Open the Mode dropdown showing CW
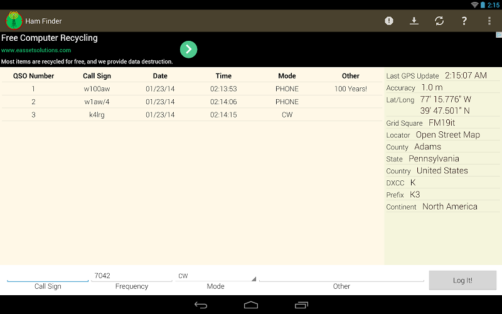This screenshot has height=314, width=502. [215, 276]
